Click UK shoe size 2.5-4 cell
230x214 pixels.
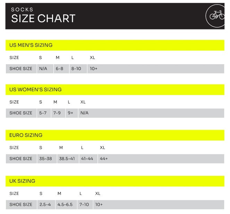tap(45, 205)
